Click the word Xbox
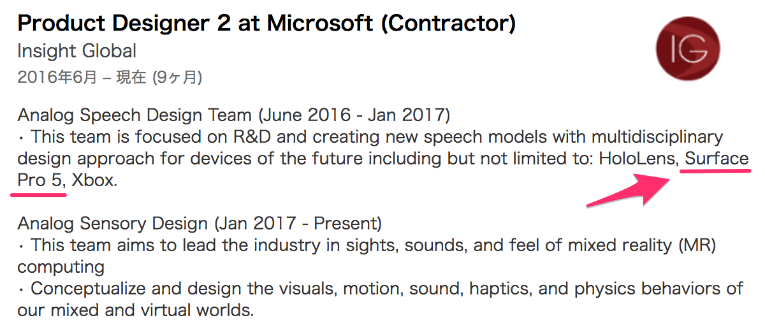The image size is (765, 334). tap(94, 180)
